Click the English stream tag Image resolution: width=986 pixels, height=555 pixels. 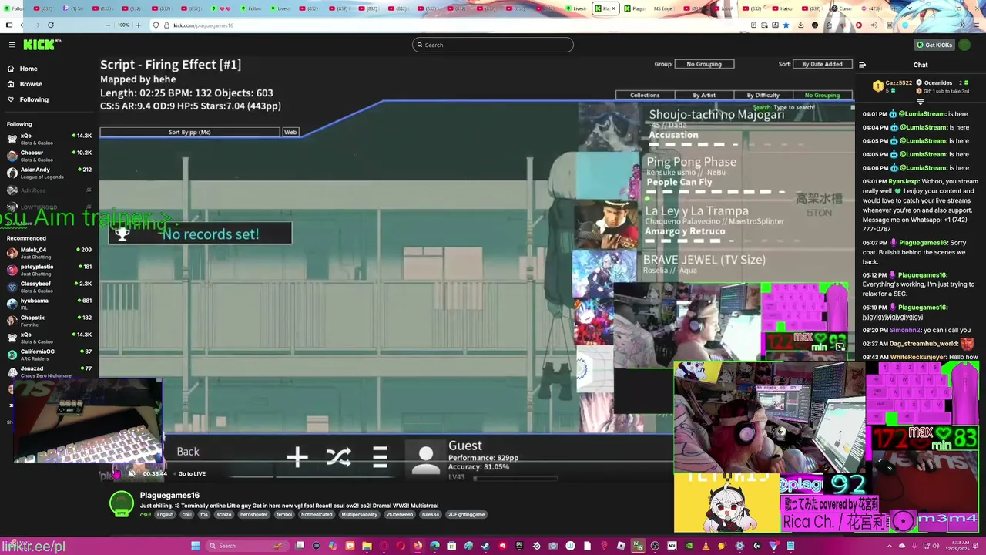pyautogui.click(x=165, y=515)
